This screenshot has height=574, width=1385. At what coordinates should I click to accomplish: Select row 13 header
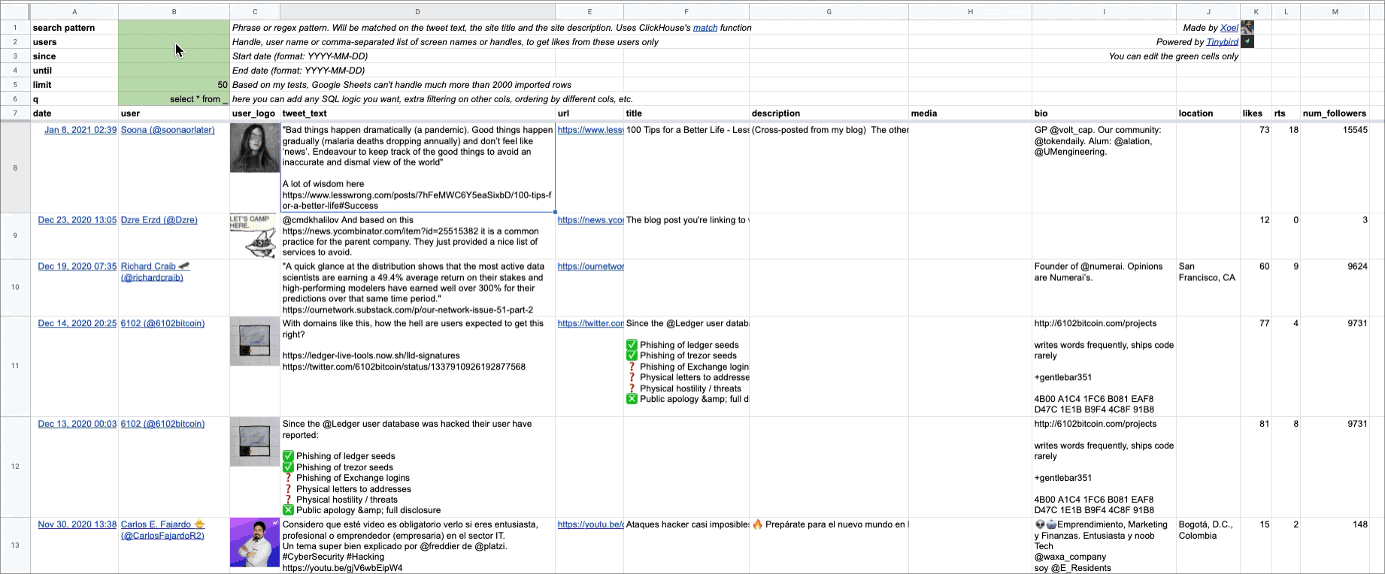(x=15, y=545)
